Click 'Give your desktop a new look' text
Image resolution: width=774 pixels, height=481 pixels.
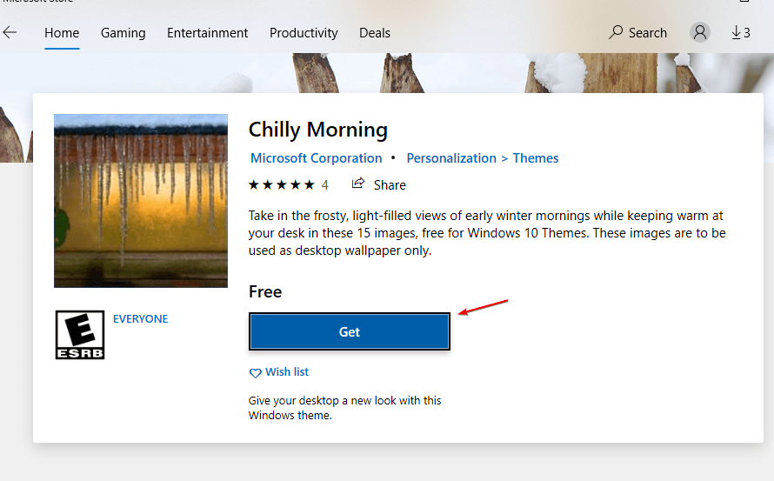click(x=344, y=408)
